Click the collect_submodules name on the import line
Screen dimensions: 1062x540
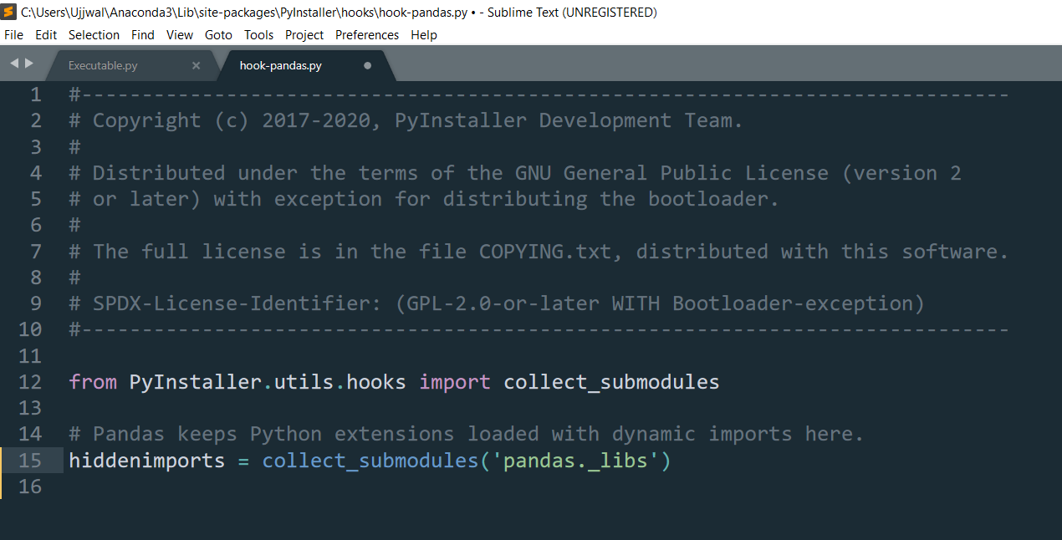(611, 383)
